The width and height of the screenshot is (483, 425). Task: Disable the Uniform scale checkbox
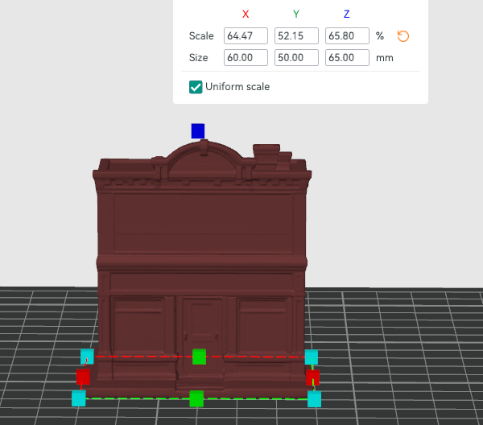click(196, 87)
